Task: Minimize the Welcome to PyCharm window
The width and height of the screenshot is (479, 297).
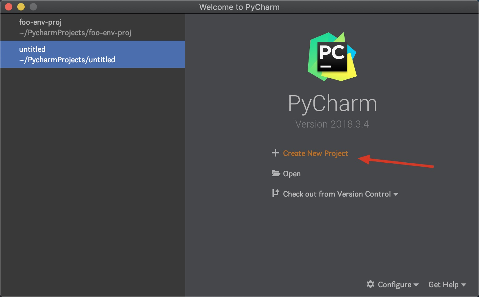Action: [x=21, y=7]
